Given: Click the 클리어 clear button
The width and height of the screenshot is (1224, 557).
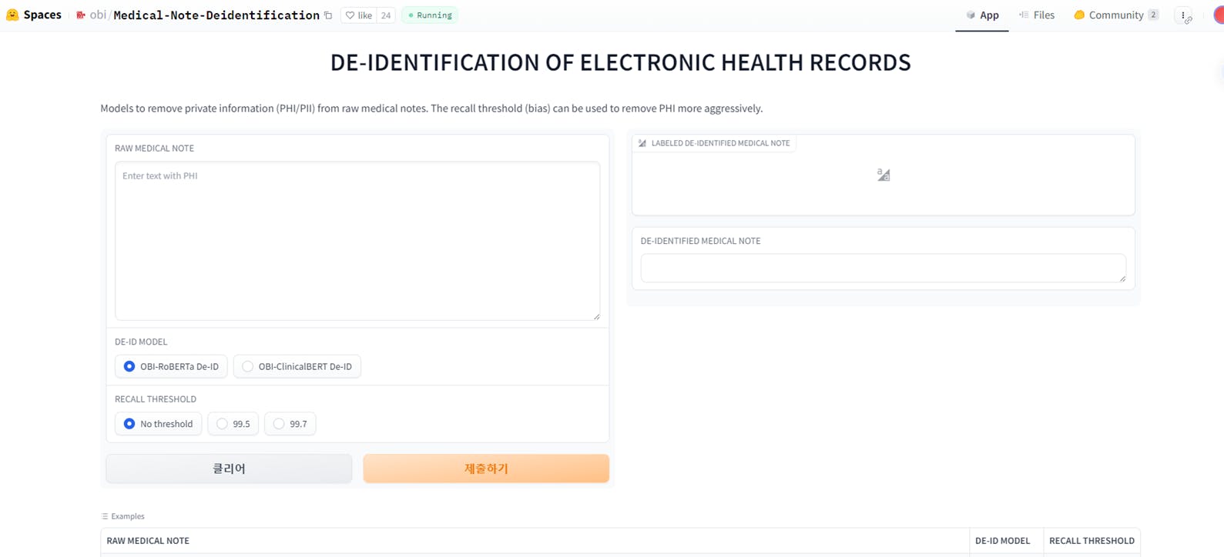Looking at the screenshot, I should (229, 469).
